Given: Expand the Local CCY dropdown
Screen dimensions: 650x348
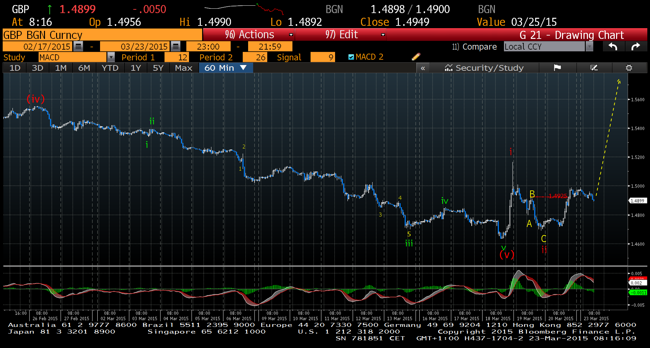Looking at the screenshot, I should 589,47.
